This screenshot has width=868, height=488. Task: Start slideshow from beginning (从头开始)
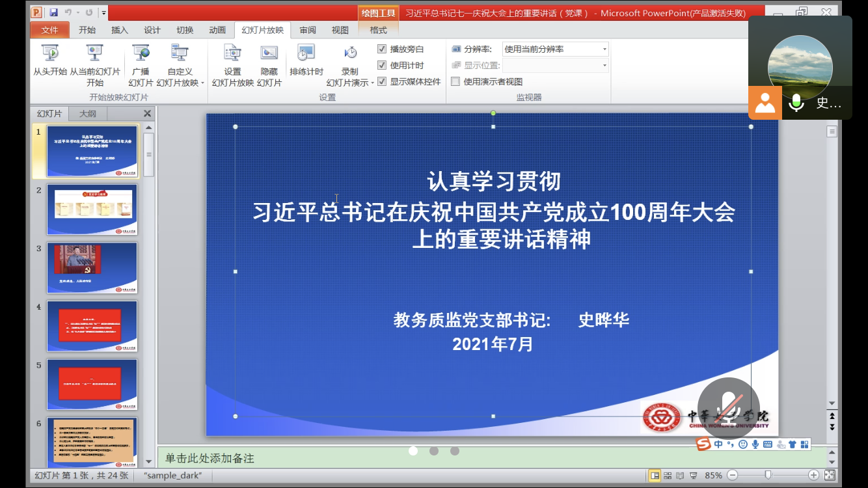[x=50, y=61]
